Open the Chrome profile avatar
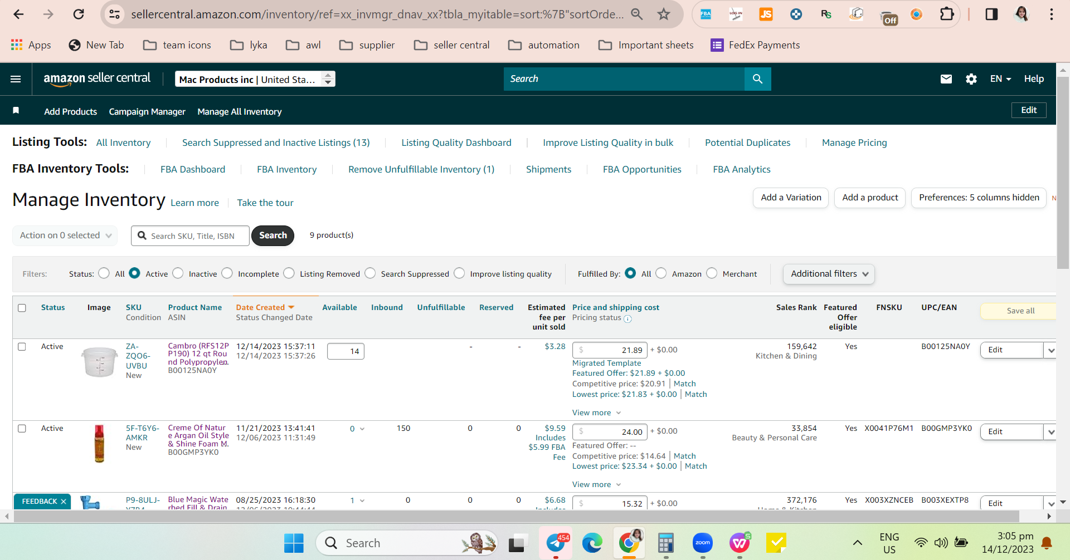 tap(1021, 14)
